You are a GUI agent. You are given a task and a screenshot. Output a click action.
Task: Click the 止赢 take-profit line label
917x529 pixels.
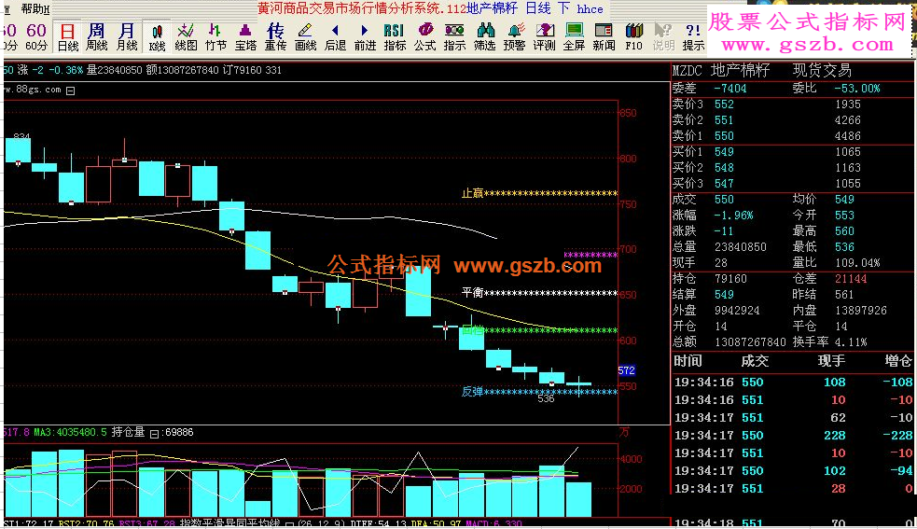[473, 193]
